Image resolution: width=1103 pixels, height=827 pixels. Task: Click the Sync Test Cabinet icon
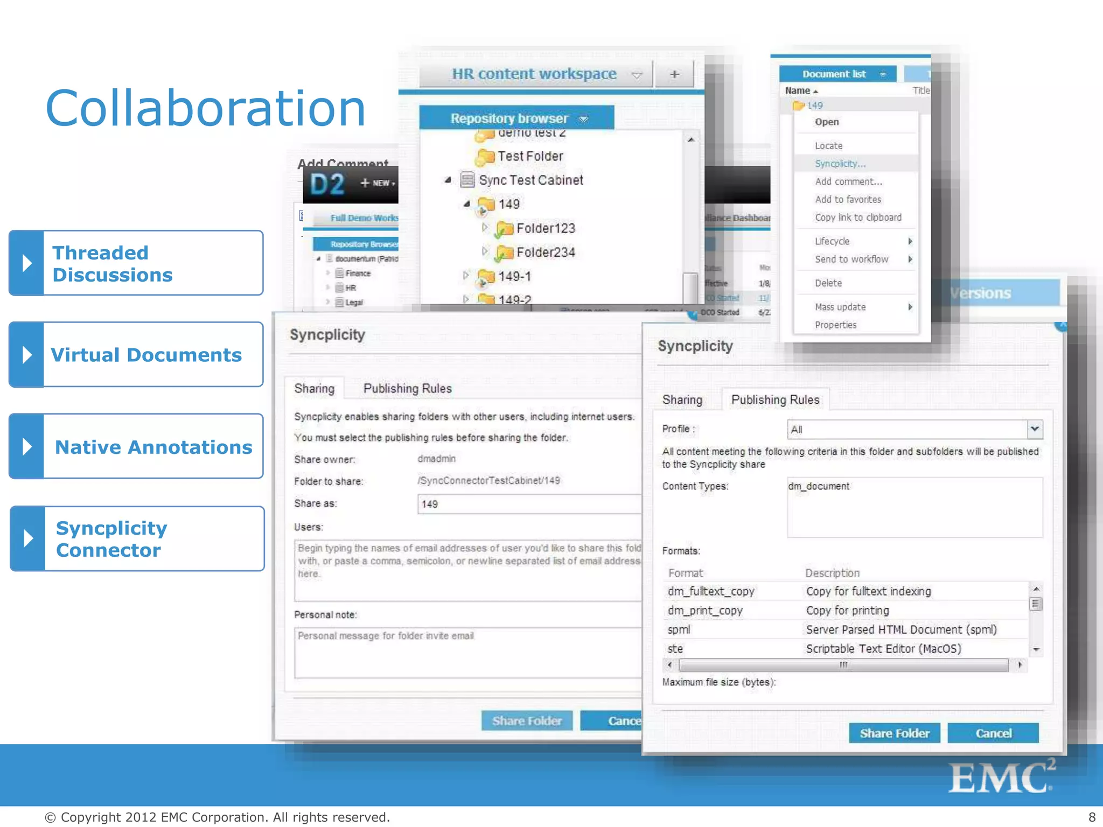467,180
